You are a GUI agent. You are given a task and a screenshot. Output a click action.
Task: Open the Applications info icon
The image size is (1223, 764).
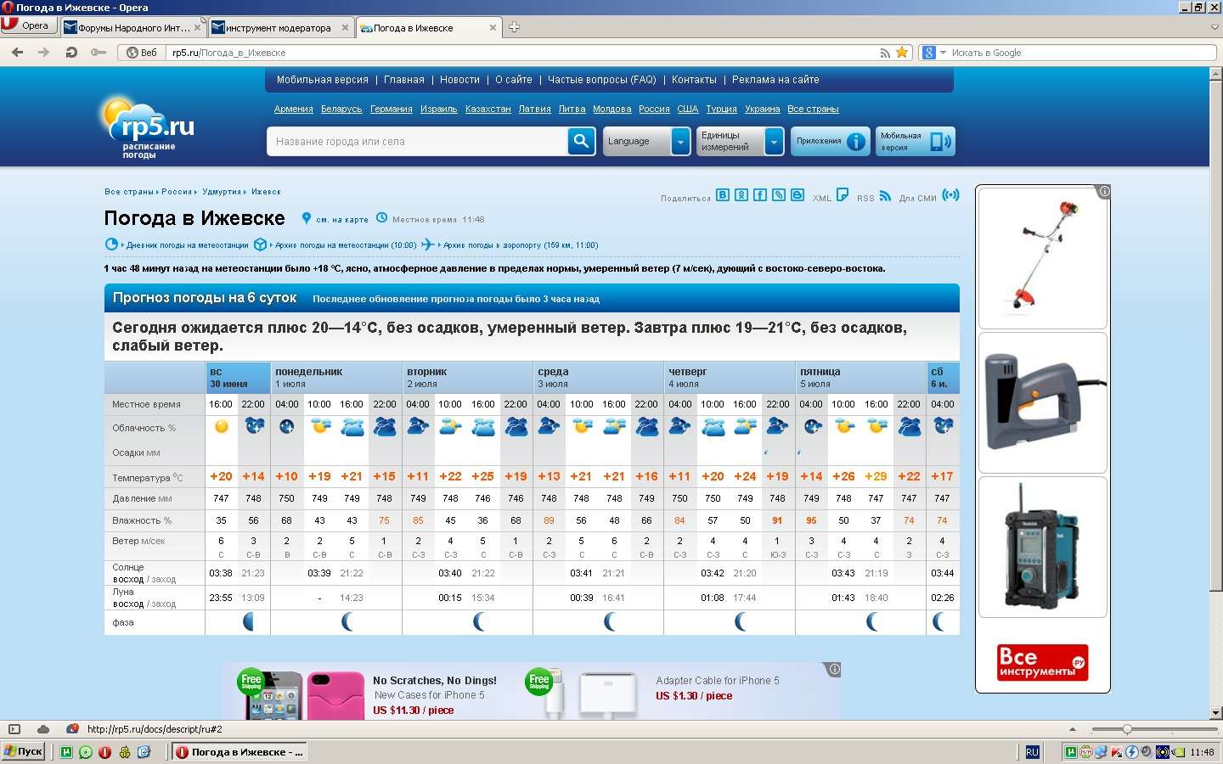click(x=856, y=142)
